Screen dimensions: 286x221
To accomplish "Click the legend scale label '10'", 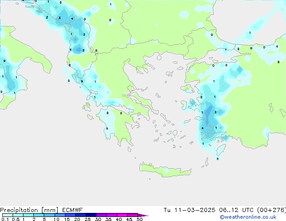I will coord(56,219).
